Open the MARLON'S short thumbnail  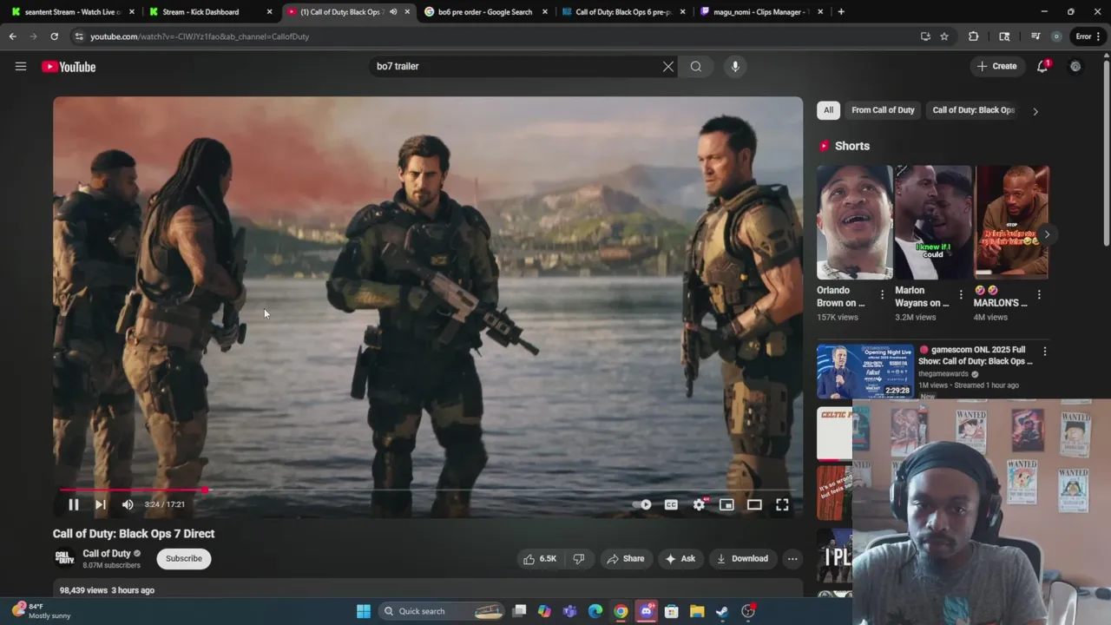[x=1011, y=222]
